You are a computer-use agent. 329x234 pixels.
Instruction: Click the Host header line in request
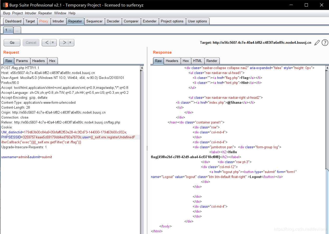tap(48, 73)
